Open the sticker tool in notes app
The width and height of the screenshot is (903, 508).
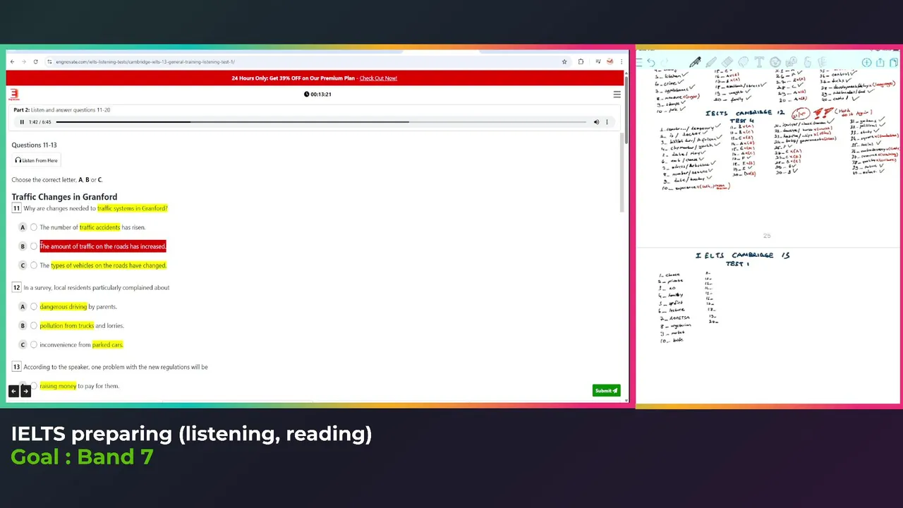(775, 62)
